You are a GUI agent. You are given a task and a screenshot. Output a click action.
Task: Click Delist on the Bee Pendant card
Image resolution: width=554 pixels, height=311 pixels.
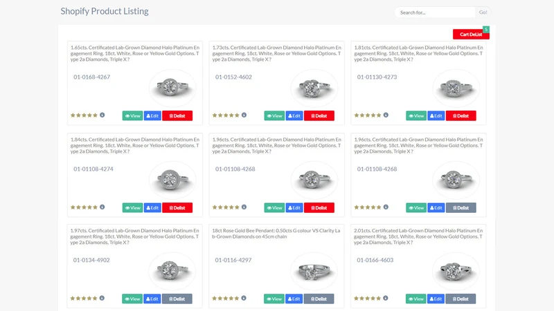coord(319,299)
